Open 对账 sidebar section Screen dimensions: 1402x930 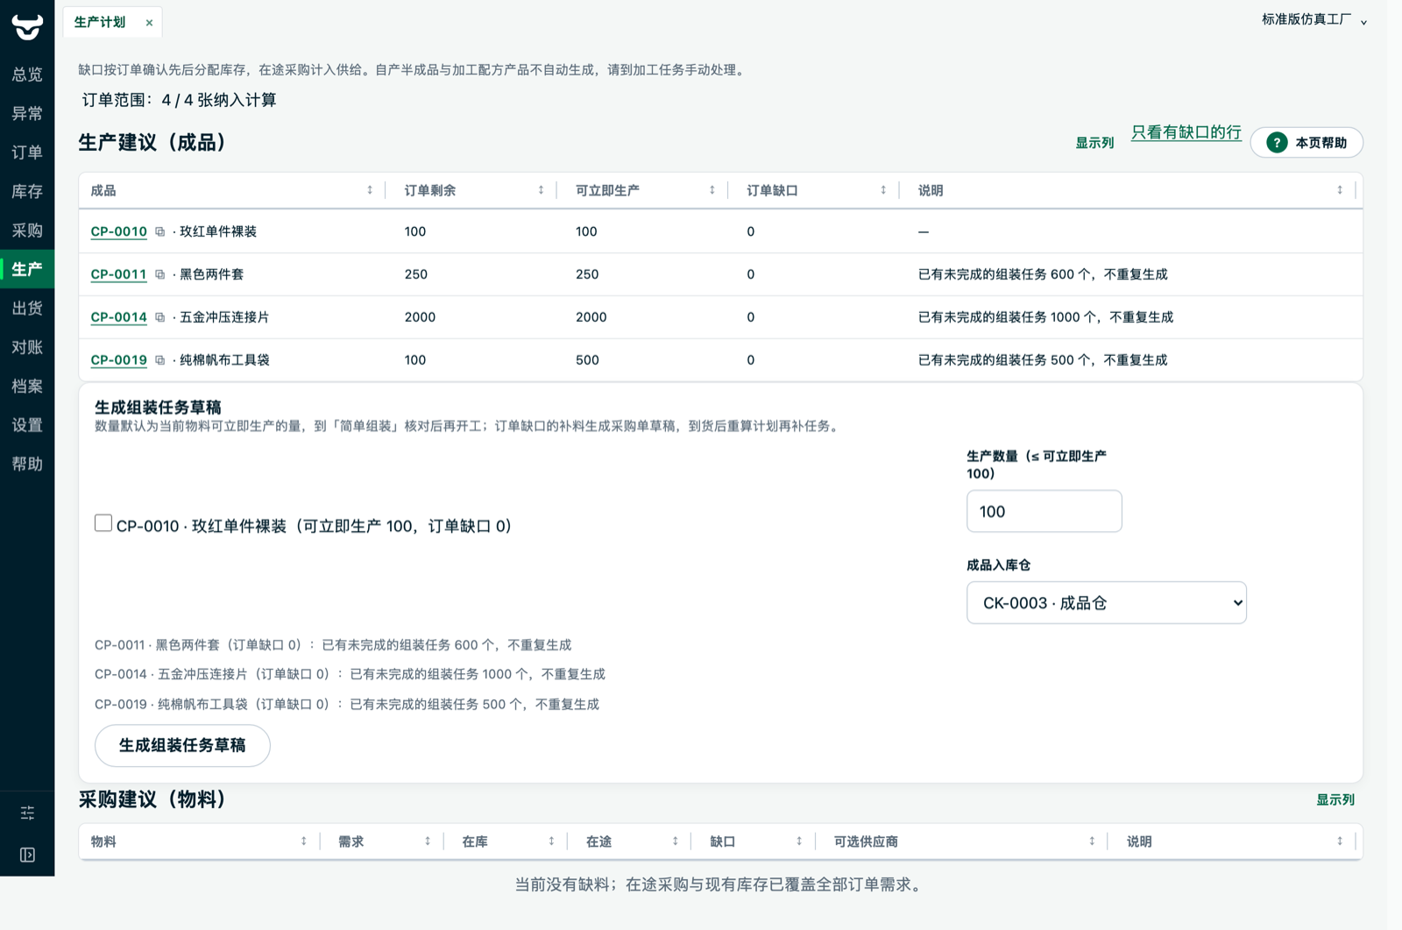tap(27, 347)
